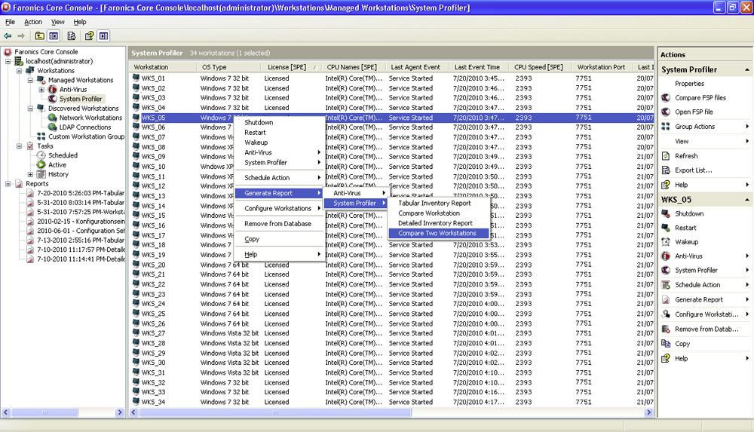Click the Remove from Database icon in Actions
The height and width of the screenshot is (432, 754).
pyautogui.click(x=666, y=329)
